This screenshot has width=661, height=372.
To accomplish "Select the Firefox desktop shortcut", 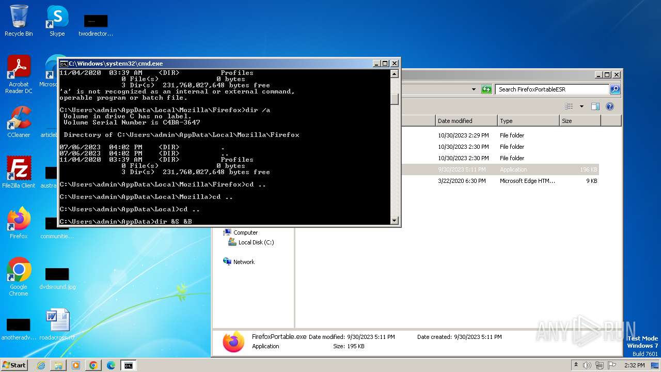I will pos(19,223).
